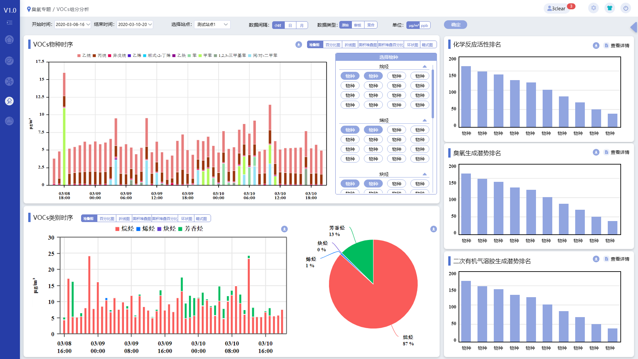Open 查看详情 for 二次有机气溶胶生成潜势排名

(617, 259)
